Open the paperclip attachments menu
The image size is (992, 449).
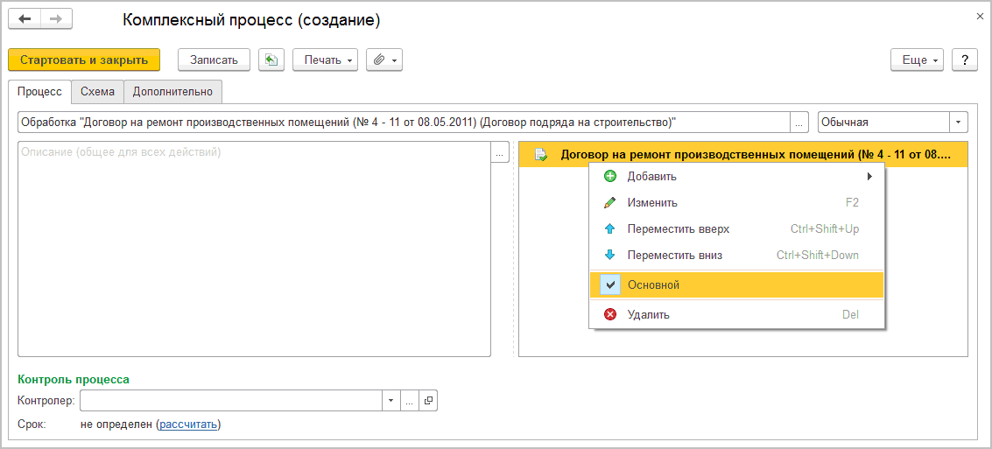[x=384, y=60]
